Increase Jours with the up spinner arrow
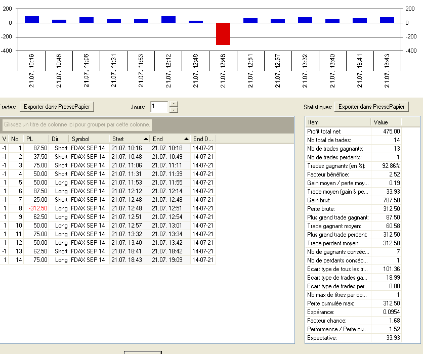Image resolution: width=423 pixels, height=354 pixels. pyautogui.click(x=173, y=104)
